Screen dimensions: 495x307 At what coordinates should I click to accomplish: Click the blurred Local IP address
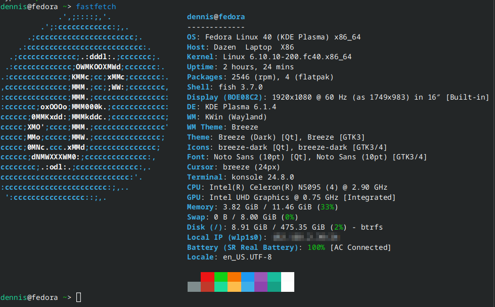[x=306, y=237]
